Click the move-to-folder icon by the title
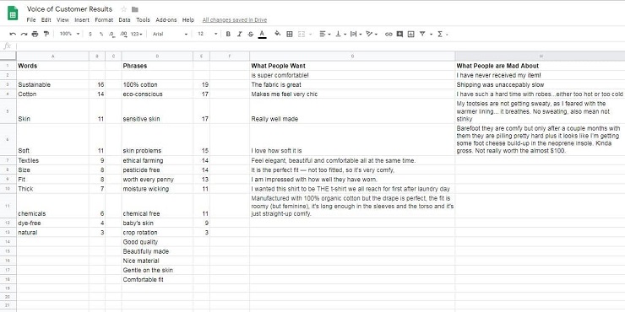The width and height of the screenshot is (625, 312). coord(135,9)
